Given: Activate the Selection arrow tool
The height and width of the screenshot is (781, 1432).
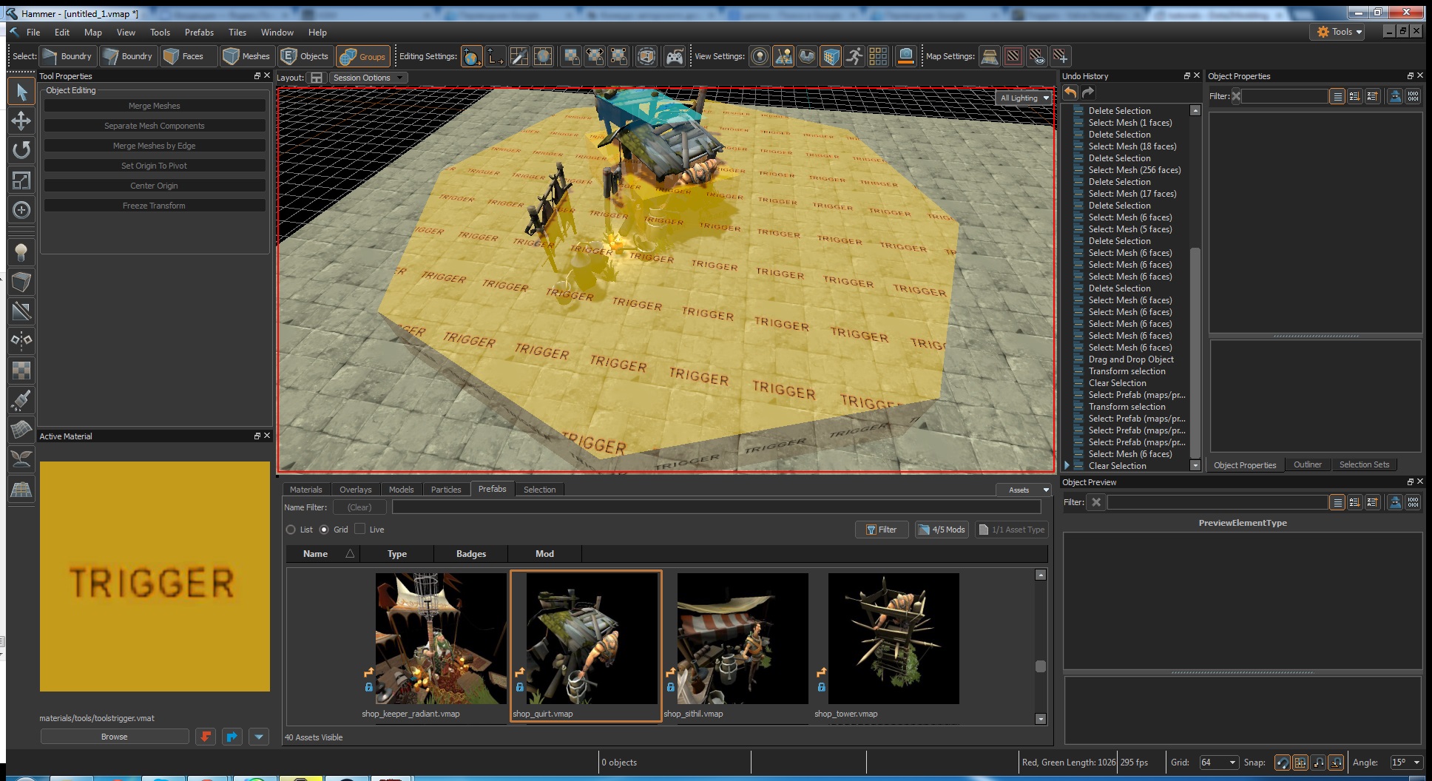Looking at the screenshot, I should (21, 92).
